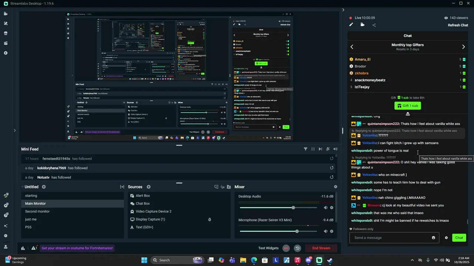Open the Highlighter icon in left sidebar

[x=6, y=43]
